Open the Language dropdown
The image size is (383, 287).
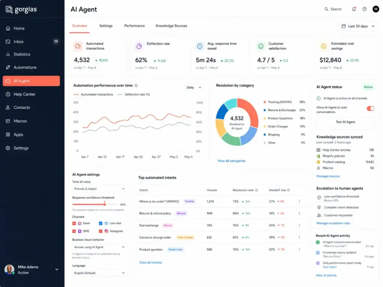pos(99,273)
